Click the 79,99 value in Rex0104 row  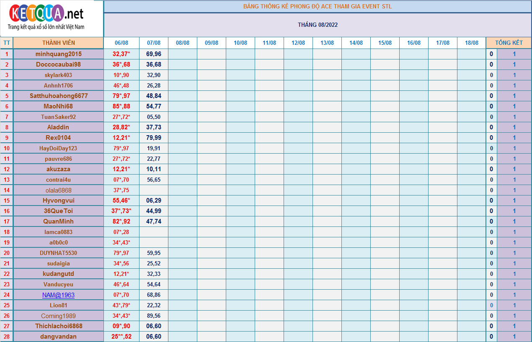pyautogui.click(x=154, y=138)
